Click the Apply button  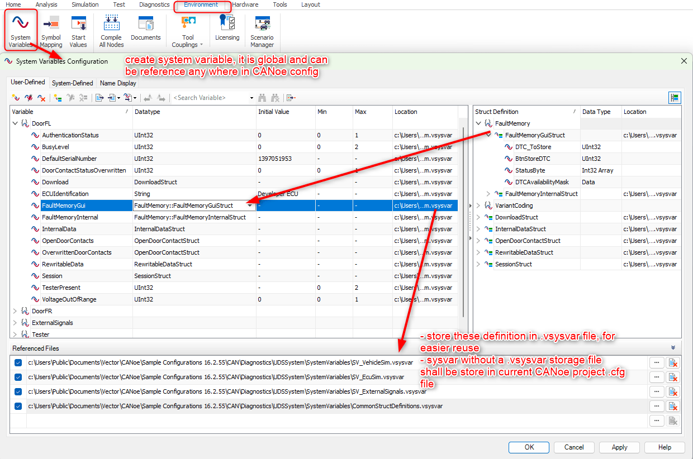click(x=619, y=447)
